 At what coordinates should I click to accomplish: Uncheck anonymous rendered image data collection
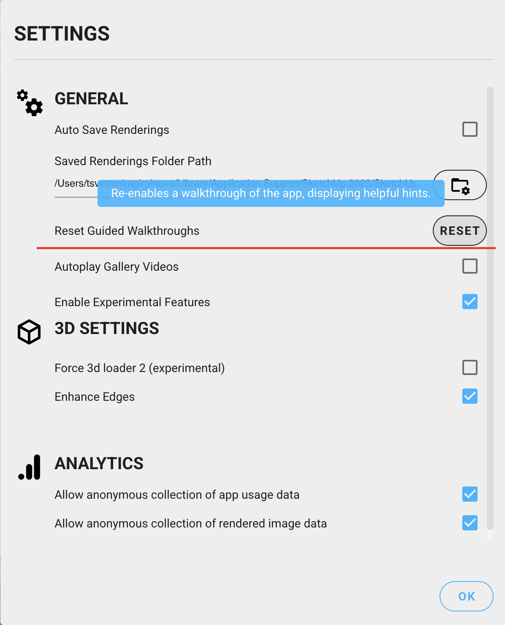click(x=470, y=523)
